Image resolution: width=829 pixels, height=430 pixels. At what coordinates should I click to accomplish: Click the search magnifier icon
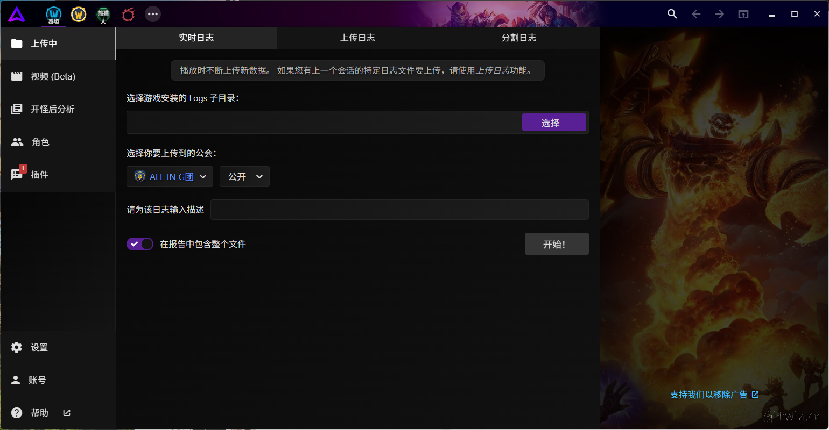coord(672,15)
